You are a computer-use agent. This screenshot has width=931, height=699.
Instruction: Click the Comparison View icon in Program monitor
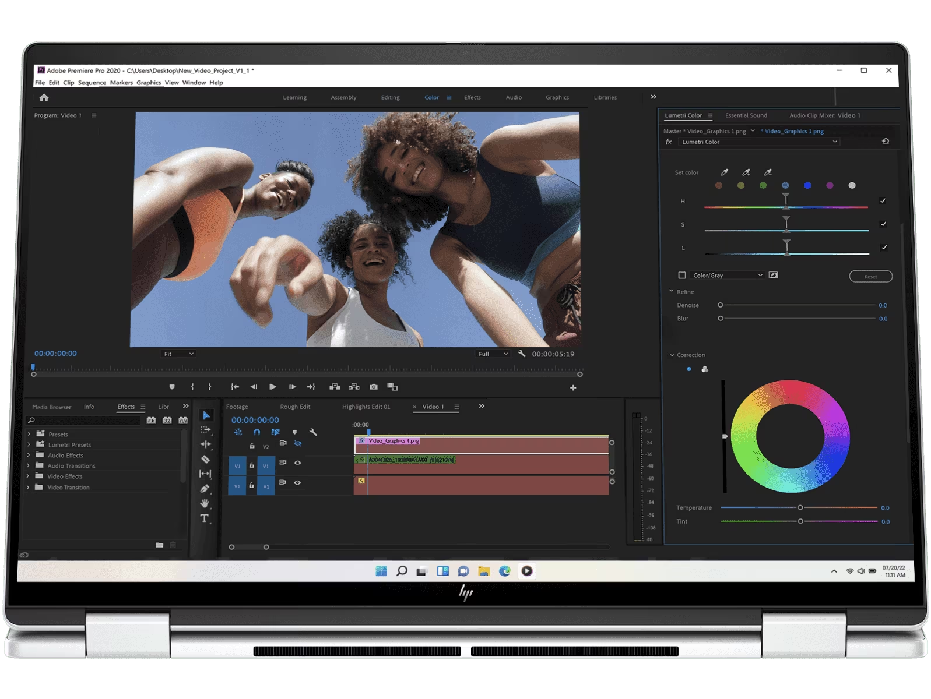(x=393, y=387)
